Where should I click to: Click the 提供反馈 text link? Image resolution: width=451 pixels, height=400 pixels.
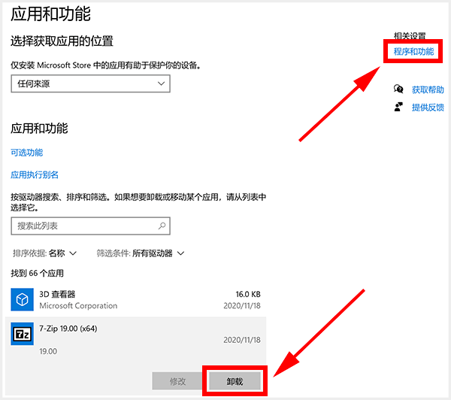[x=427, y=108]
